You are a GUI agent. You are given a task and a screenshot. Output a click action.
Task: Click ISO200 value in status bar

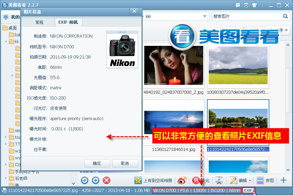[218, 190]
